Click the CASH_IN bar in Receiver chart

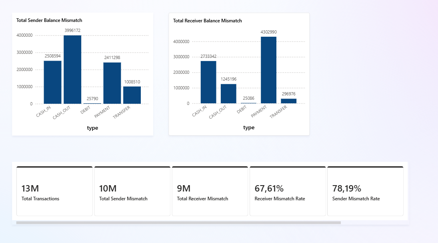208,82
